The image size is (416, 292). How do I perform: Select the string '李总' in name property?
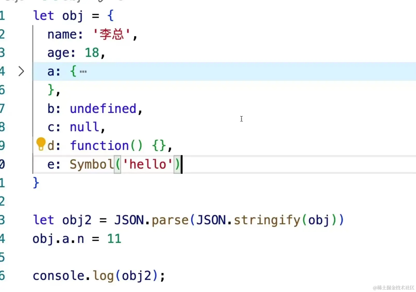(112, 34)
